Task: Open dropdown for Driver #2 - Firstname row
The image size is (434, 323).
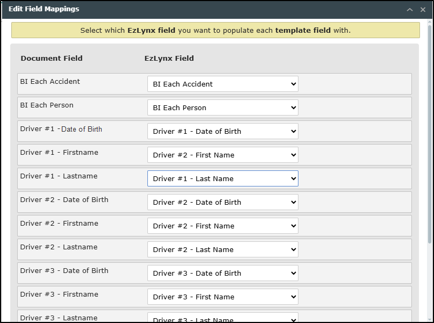Action: (x=223, y=226)
